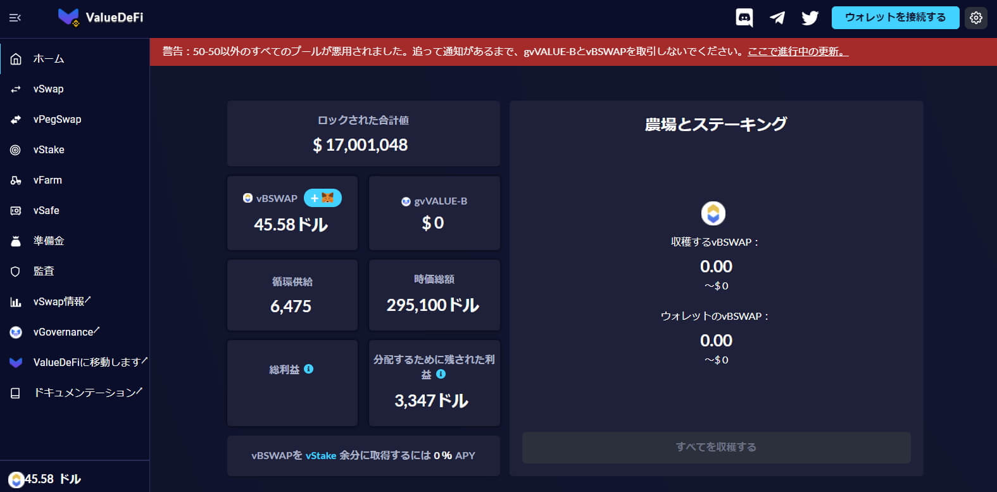Click the 45.58 ドル vBSWAP price

[x=291, y=225]
